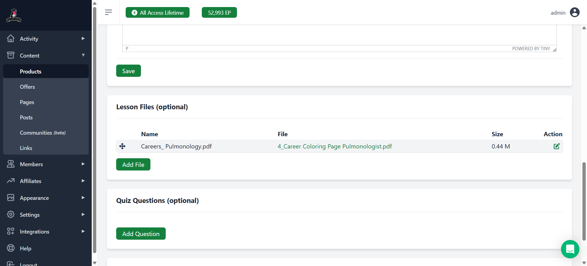Expand the Members submenu arrow
This screenshot has height=266, width=587.
83,164
